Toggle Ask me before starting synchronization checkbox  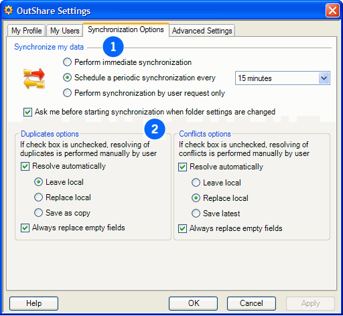(27, 112)
